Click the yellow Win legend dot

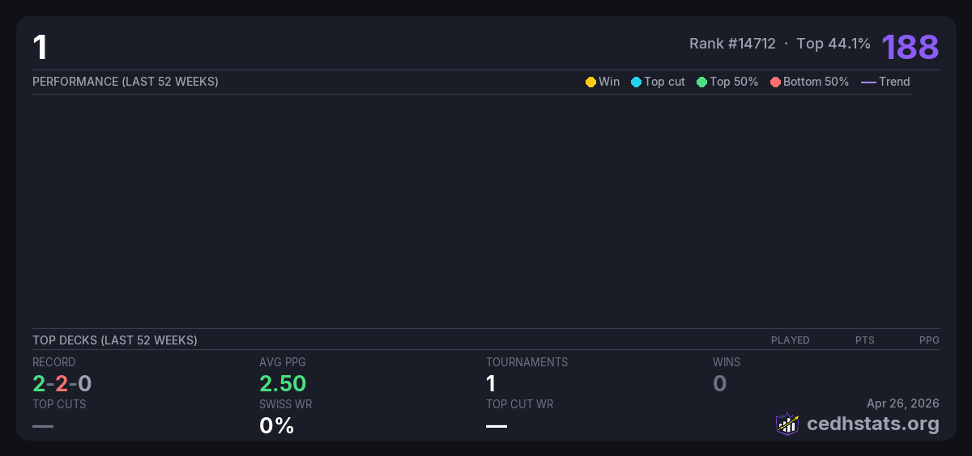590,82
